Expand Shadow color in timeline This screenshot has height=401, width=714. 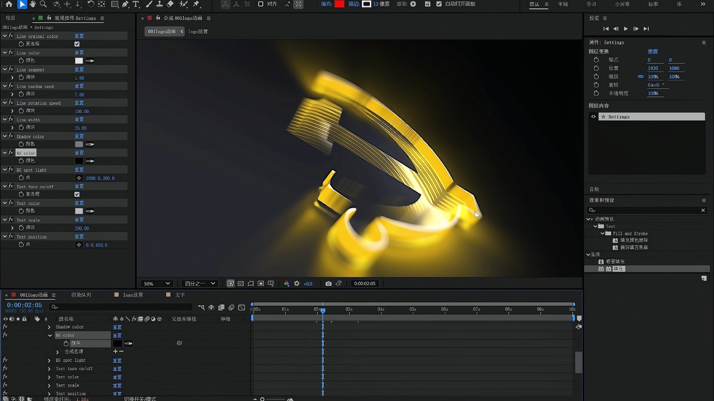point(49,327)
